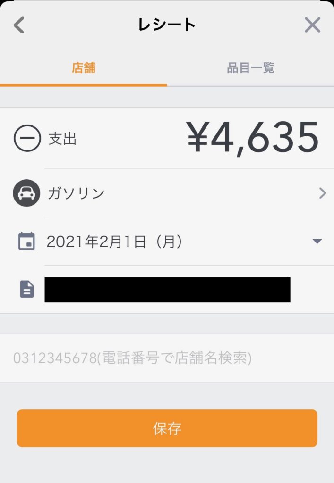Click the calendar icon
The image size is (334, 483).
26,241
